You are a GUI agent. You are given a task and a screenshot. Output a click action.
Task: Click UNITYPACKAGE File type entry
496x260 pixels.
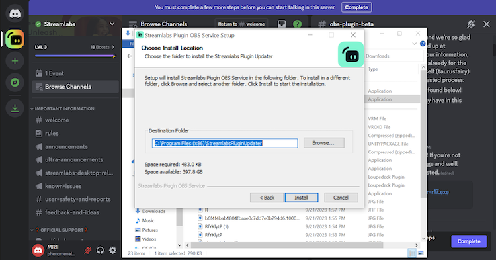click(388, 144)
